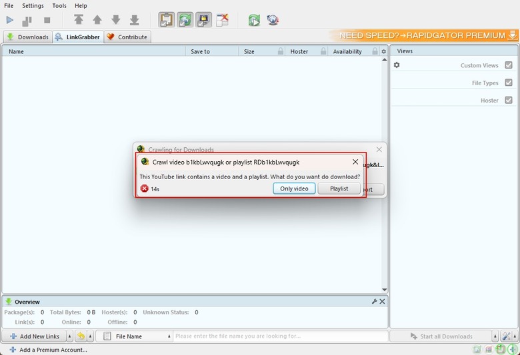Click table scrollbar up arrow
Viewport: 520px width, 355px height.
pos(385,60)
